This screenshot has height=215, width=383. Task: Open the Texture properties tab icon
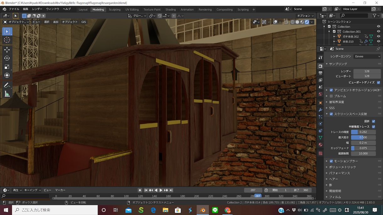(x=320, y=154)
